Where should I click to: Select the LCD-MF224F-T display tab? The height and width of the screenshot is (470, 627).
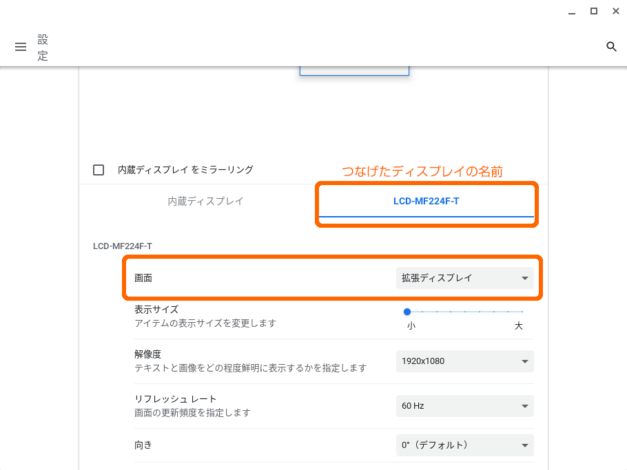point(426,202)
